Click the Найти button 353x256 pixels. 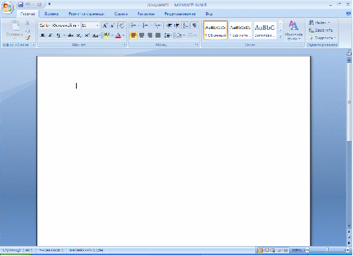320,23
